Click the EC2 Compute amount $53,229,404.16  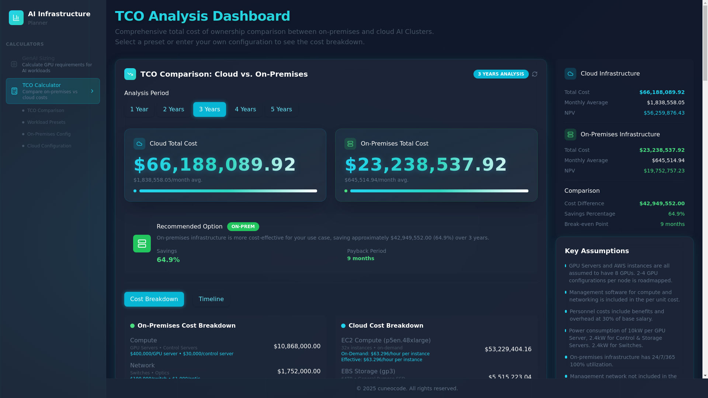coord(508,349)
